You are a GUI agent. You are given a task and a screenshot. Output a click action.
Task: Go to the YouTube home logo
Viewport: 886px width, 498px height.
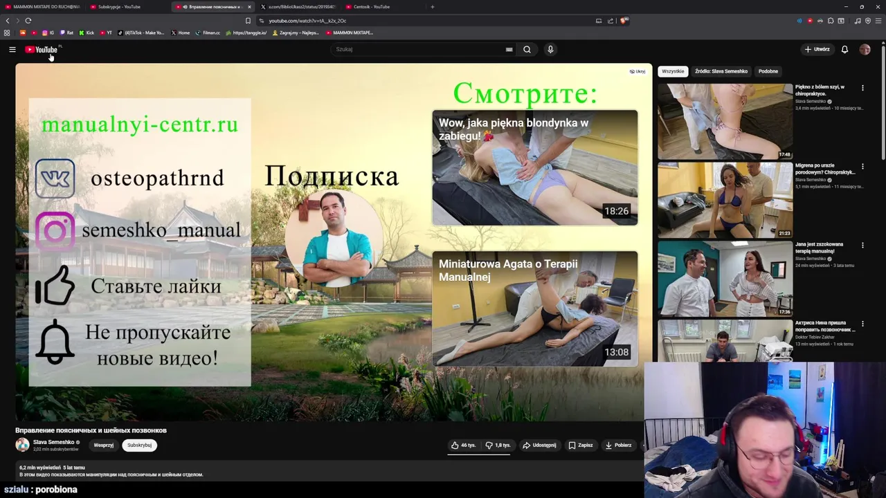coord(42,49)
